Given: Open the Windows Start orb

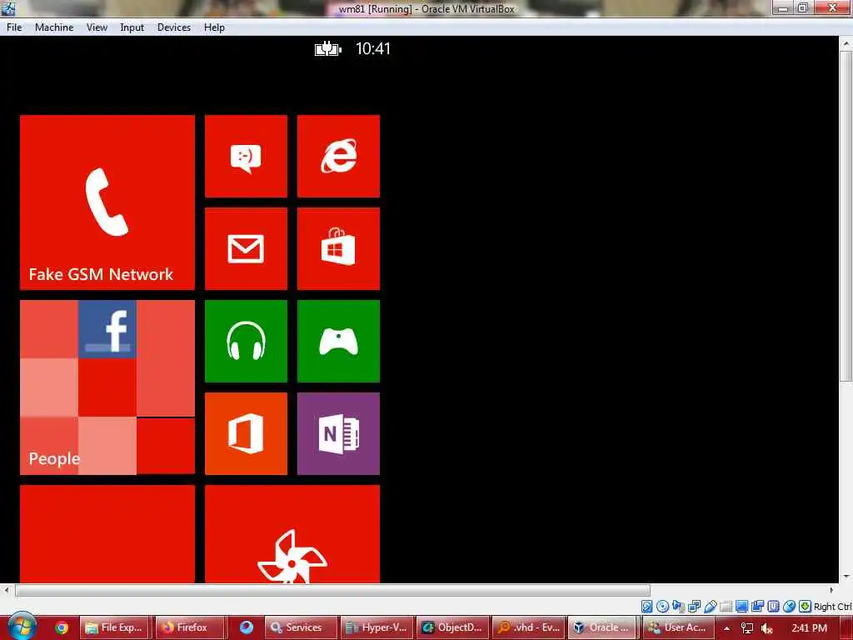Looking at the screenshot, I should (22, 627).
